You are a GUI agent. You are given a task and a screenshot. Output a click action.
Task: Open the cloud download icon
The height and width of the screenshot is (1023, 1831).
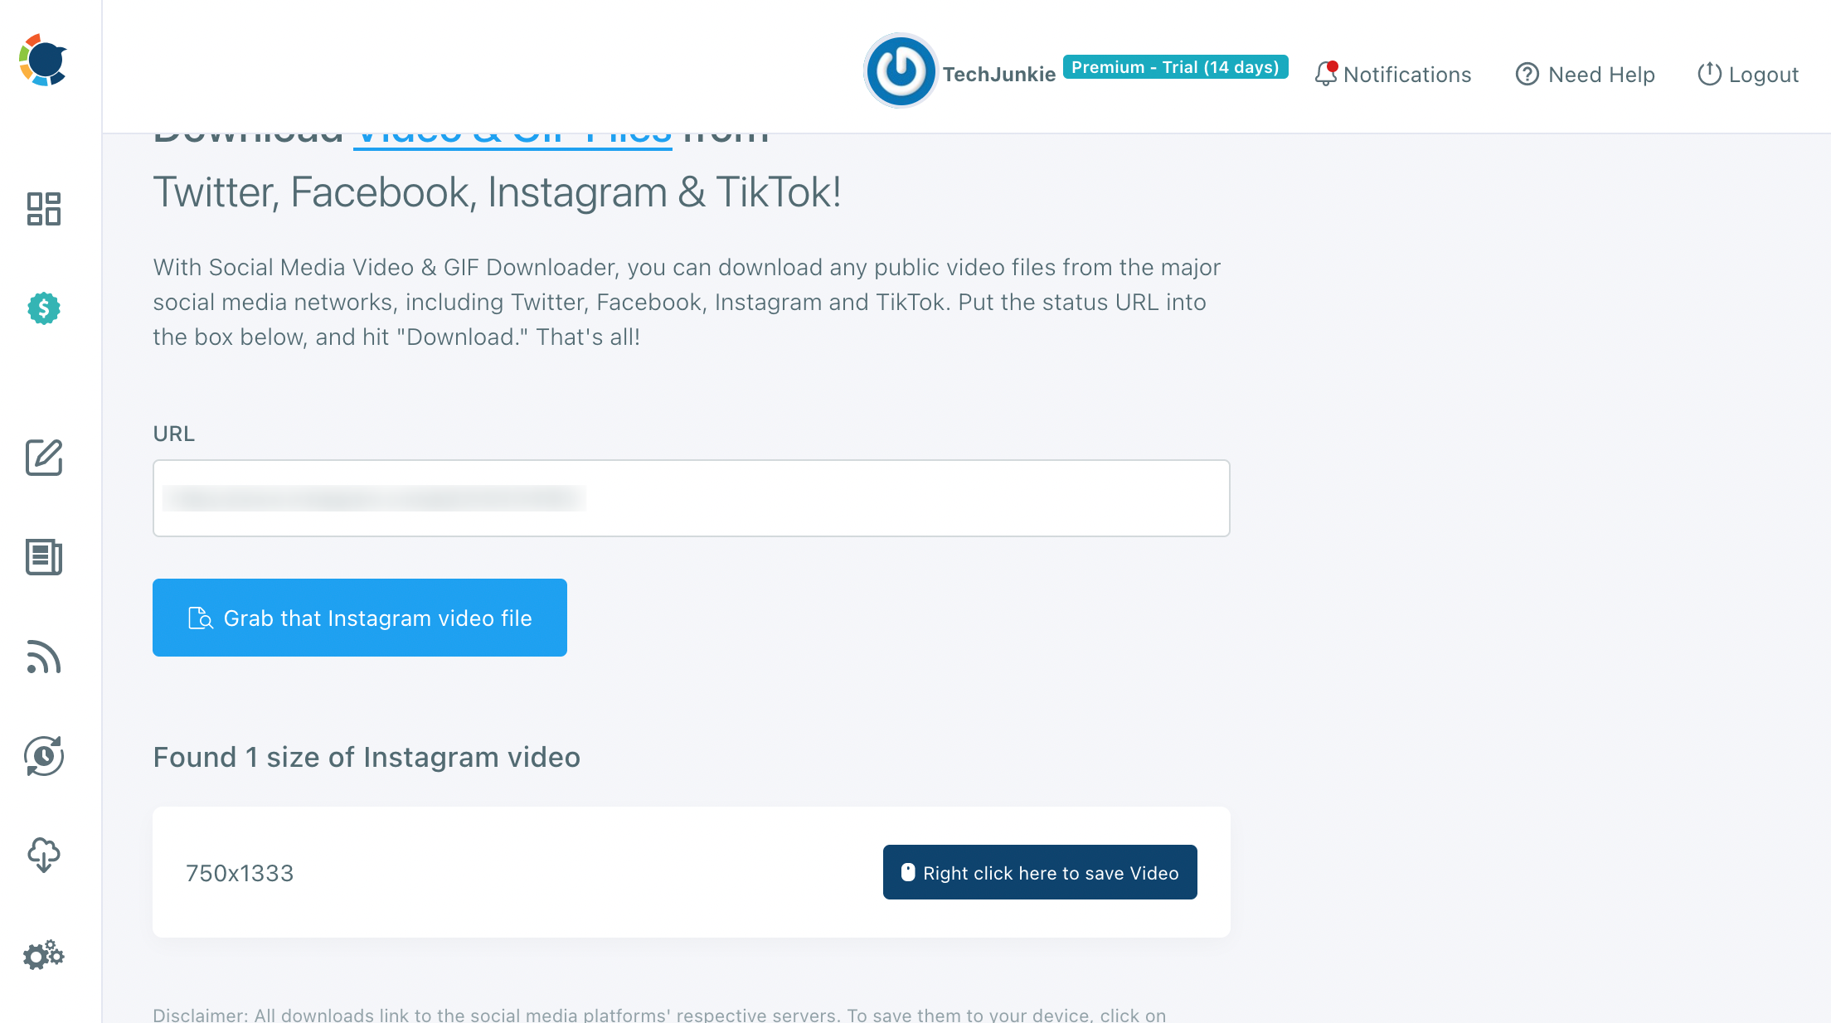tap(43, 856)
